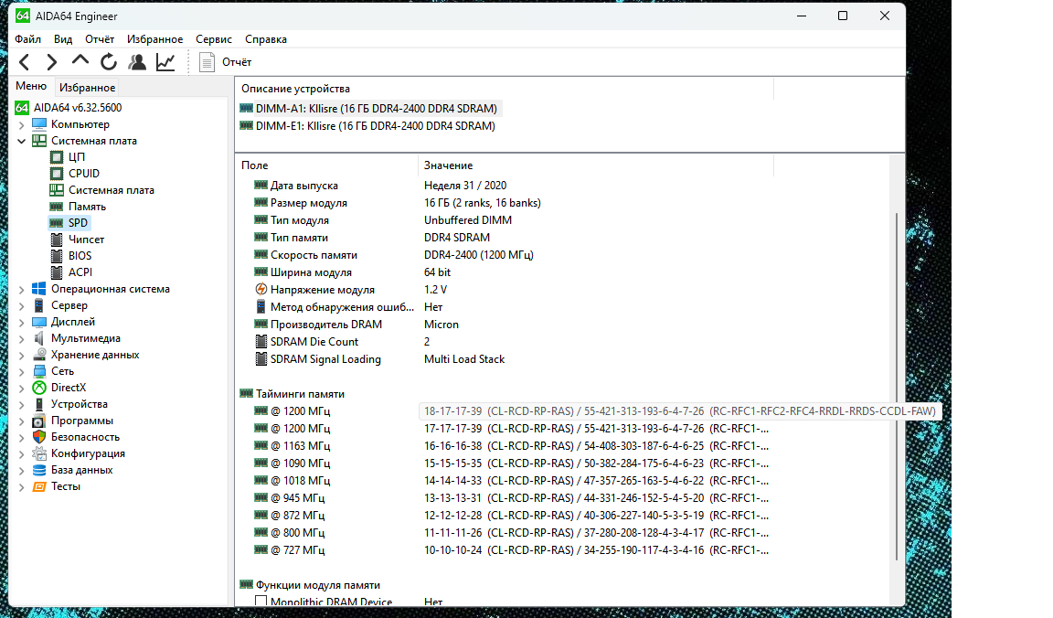The height and width of the screenshot is (618, 1053).
Task: Select the Чипсет chip icon
Action: pyautogui.click(x=57, y=240)
